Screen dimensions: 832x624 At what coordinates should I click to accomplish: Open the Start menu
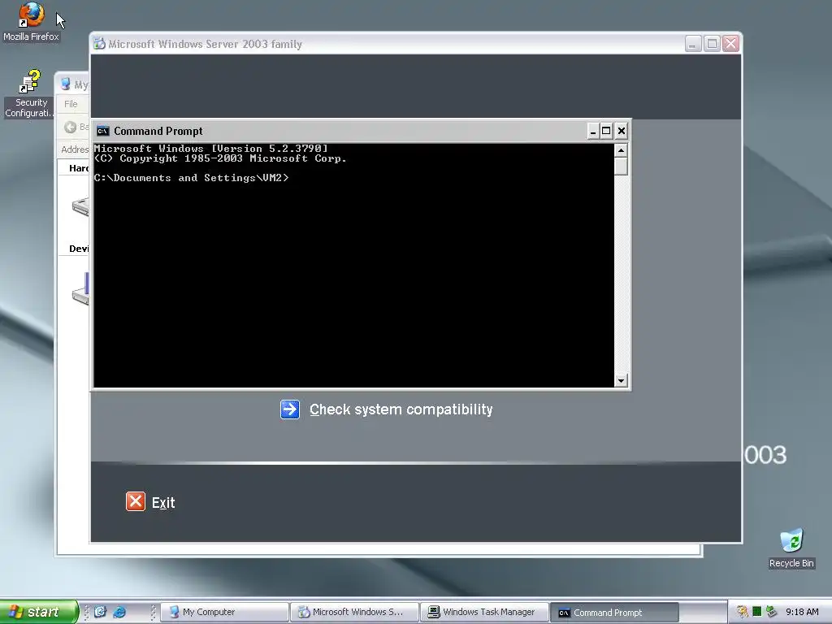(x=37, y=612)
